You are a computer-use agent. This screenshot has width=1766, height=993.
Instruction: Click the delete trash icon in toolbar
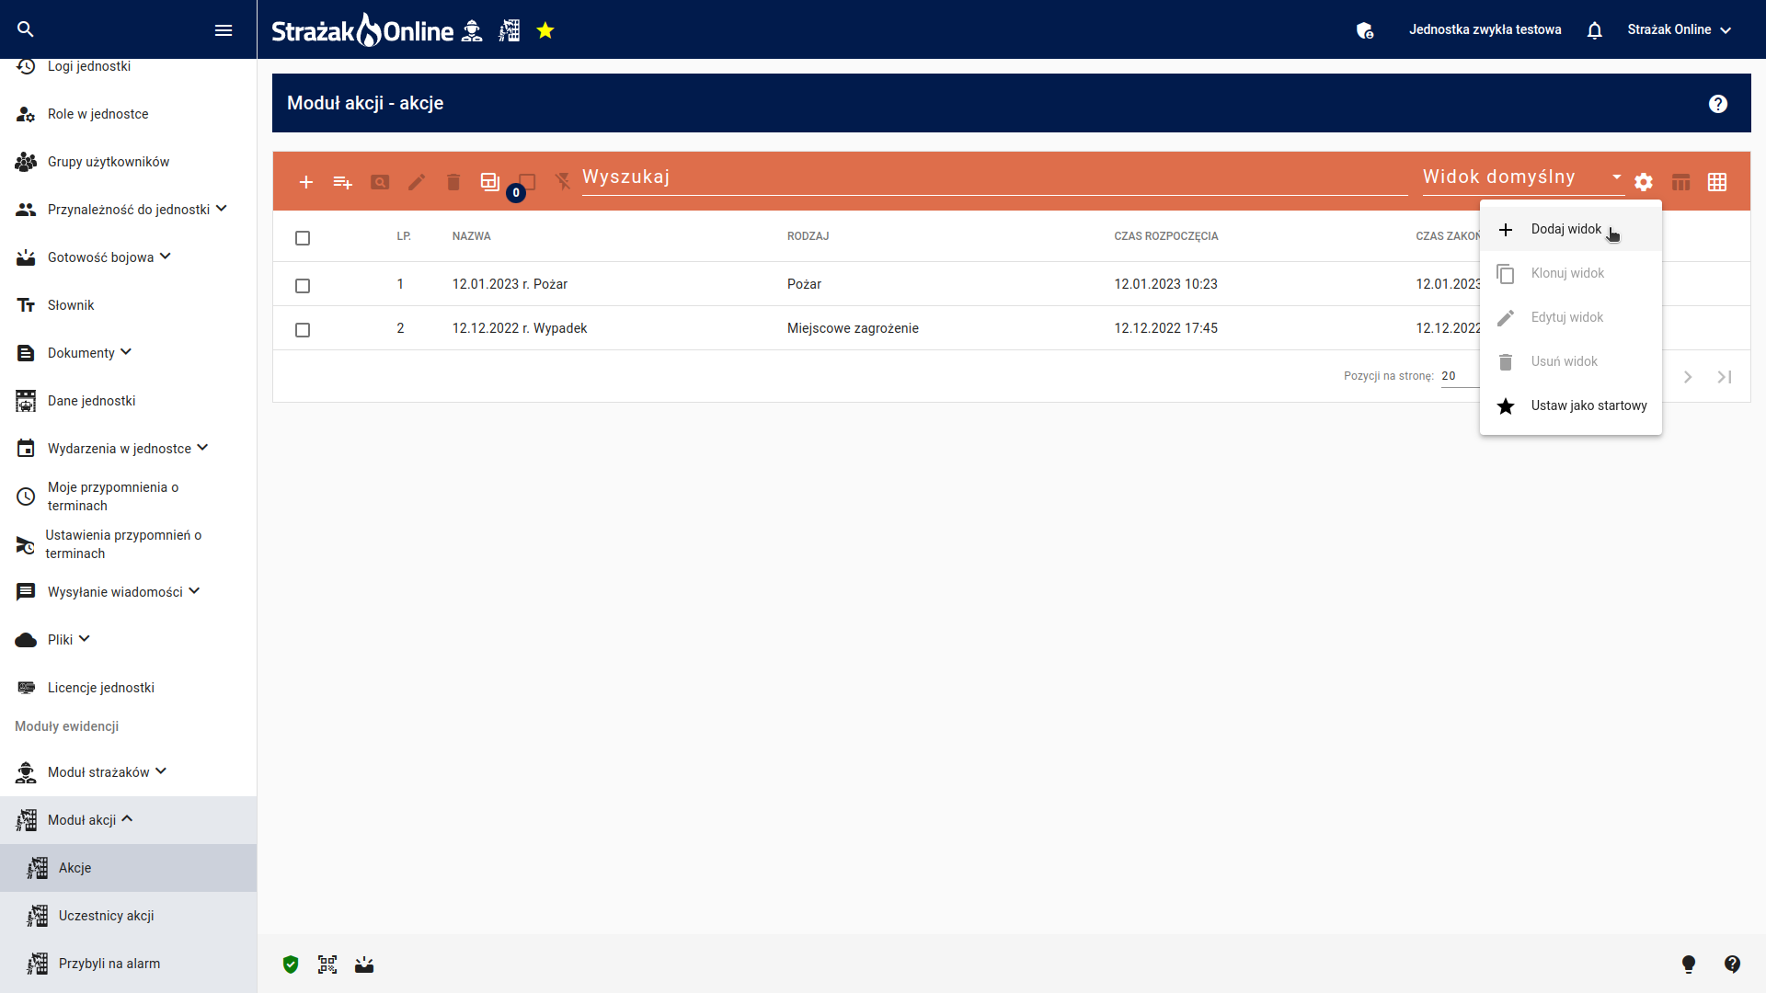point(453,182)
